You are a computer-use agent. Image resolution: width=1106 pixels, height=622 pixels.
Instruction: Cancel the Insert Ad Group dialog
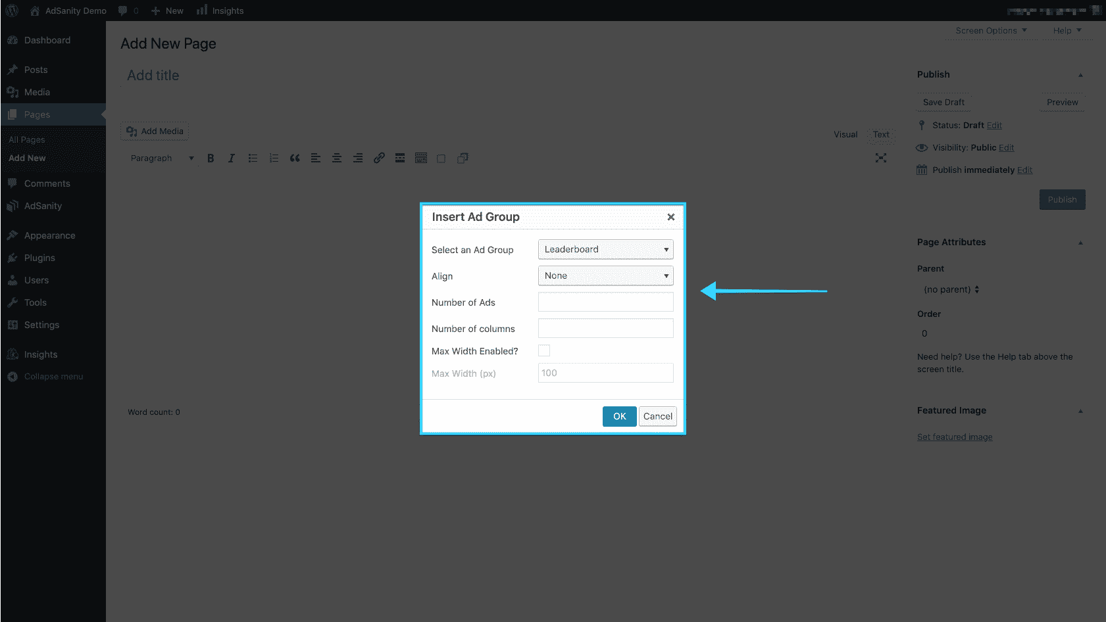click(657, 416)
